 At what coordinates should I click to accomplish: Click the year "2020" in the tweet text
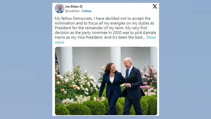tap(117, 33)
